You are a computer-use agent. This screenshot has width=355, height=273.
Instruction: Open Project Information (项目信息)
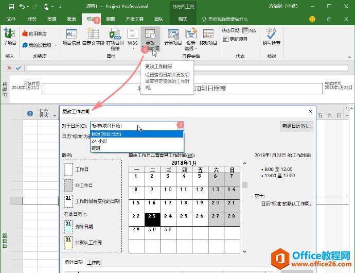point(72,37)
